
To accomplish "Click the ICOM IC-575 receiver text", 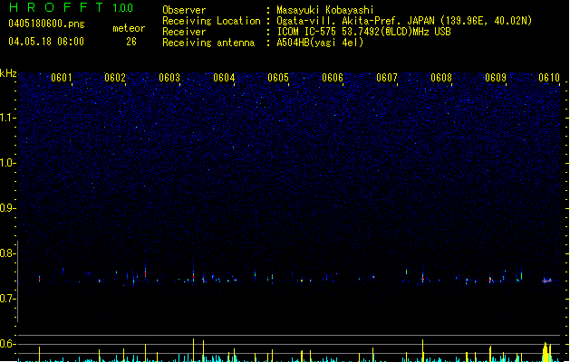I will point(363,32).
